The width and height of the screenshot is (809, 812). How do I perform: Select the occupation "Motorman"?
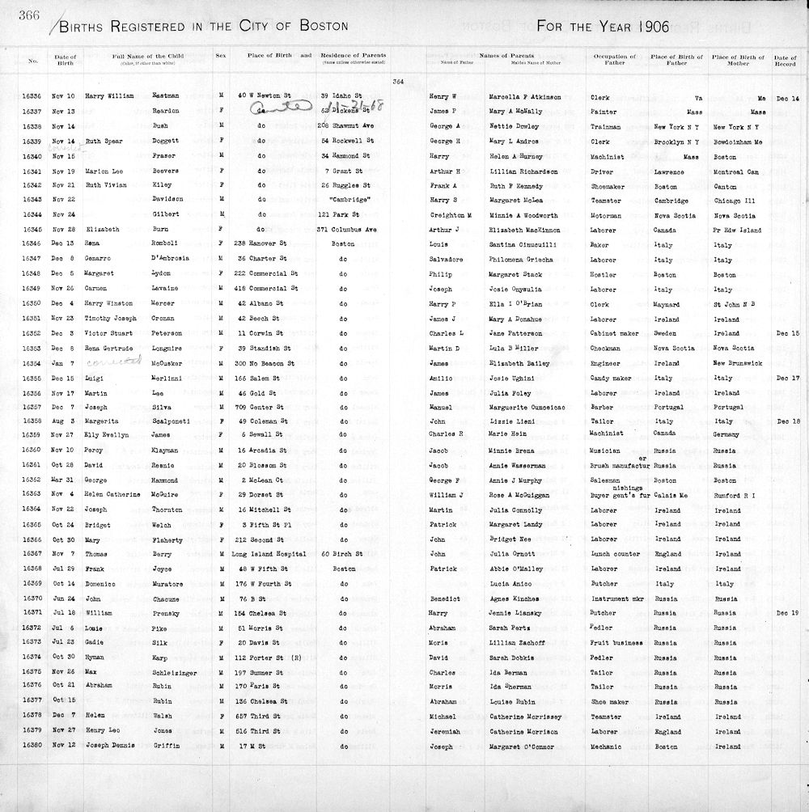[605, 216]
